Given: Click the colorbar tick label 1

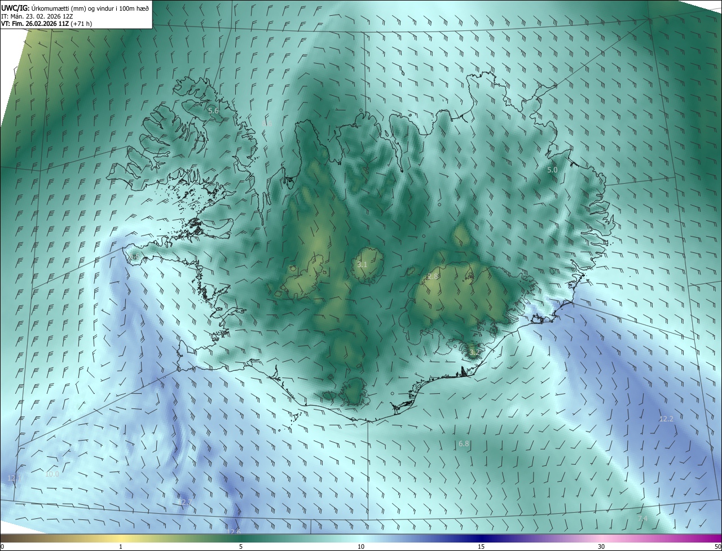Looking at the screenshot, I should pos(121,546).
